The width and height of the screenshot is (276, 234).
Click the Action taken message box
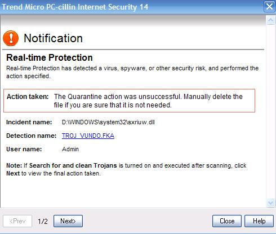coord(129,101)
